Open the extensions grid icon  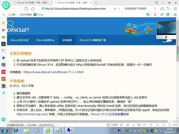[x=175, y=14]
